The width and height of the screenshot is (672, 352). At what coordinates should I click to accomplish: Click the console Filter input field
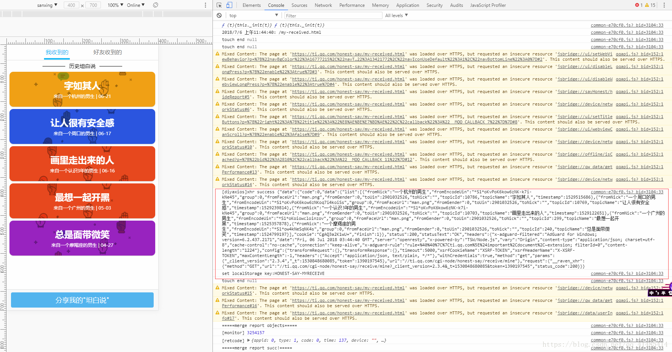333,16
